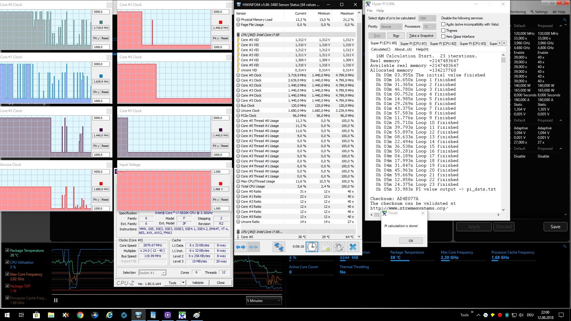Pause the Intel XTU monitoring graph
This screenshot has height=321, width=571.
(56, 300)
